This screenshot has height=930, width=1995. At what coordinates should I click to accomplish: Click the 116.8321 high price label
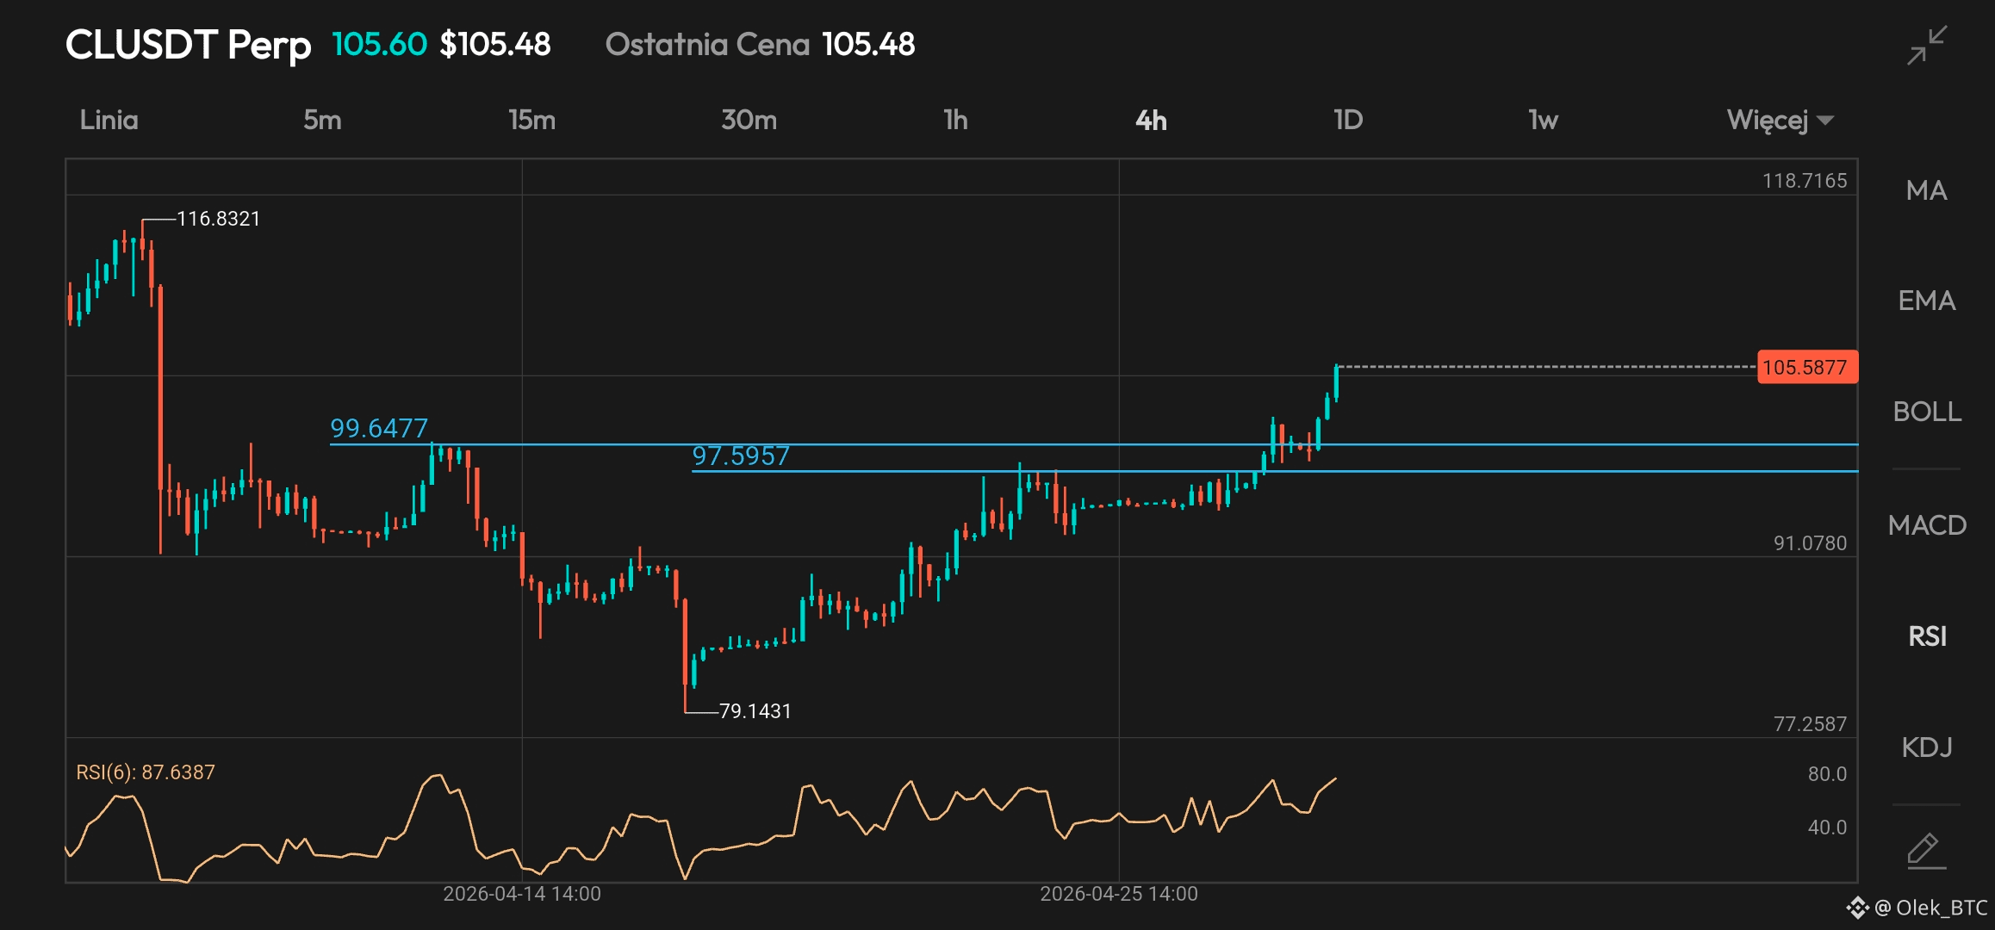click(218, 219)
